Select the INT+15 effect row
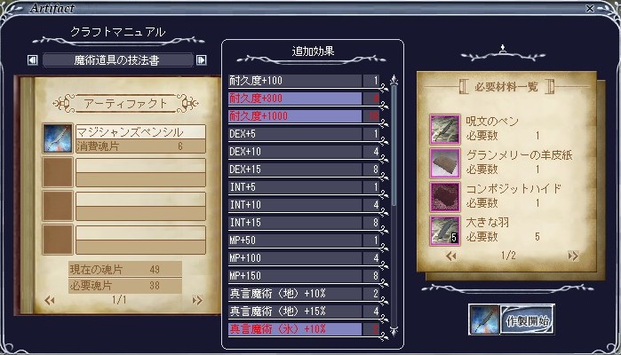The image size is (621, 355). (x=304, y=223)
